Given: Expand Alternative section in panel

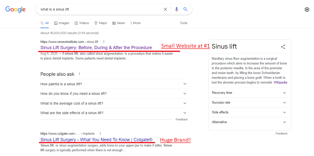Looking at the screenshot, I should [250, 122].
